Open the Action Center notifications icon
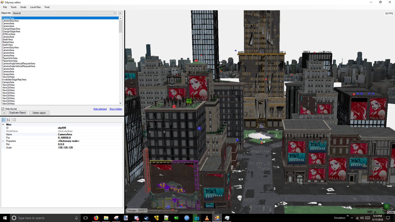395x222 pixels. click(389, 218)
